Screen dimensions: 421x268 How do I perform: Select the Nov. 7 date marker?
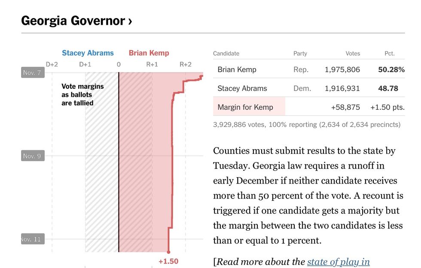[32, 72]
